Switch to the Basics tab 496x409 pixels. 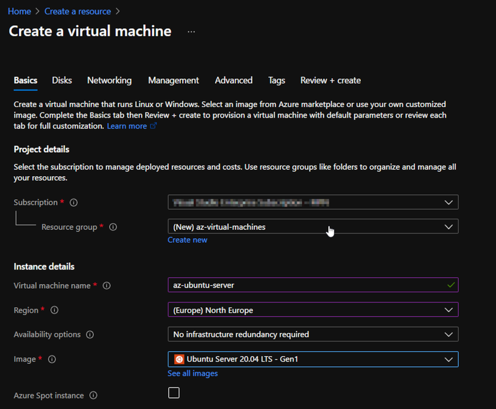point(26,81)
